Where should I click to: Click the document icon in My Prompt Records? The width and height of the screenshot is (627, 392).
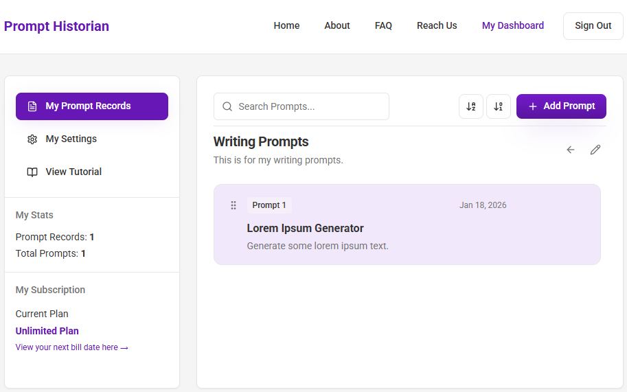tap(32, 106)
